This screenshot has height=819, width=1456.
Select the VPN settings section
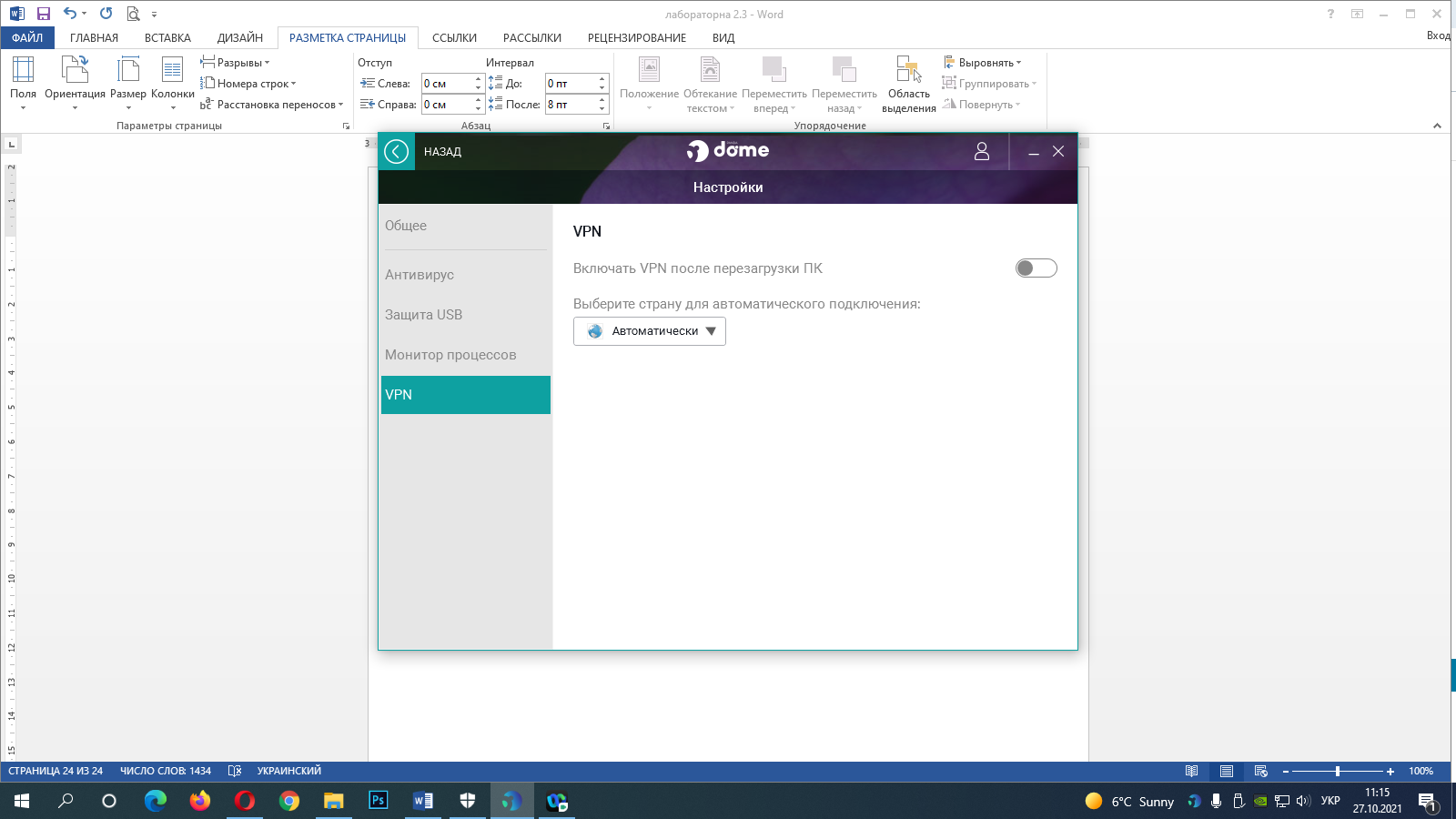click(466, 395)
